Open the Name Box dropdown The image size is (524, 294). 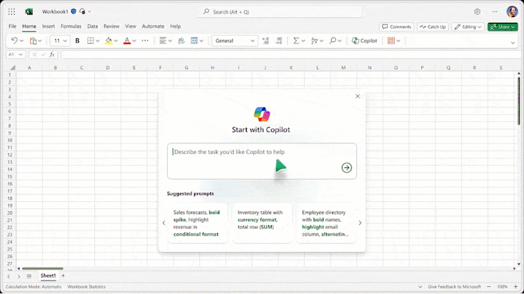21,54
